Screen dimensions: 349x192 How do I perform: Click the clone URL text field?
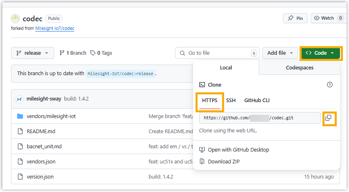coord(260,118)
